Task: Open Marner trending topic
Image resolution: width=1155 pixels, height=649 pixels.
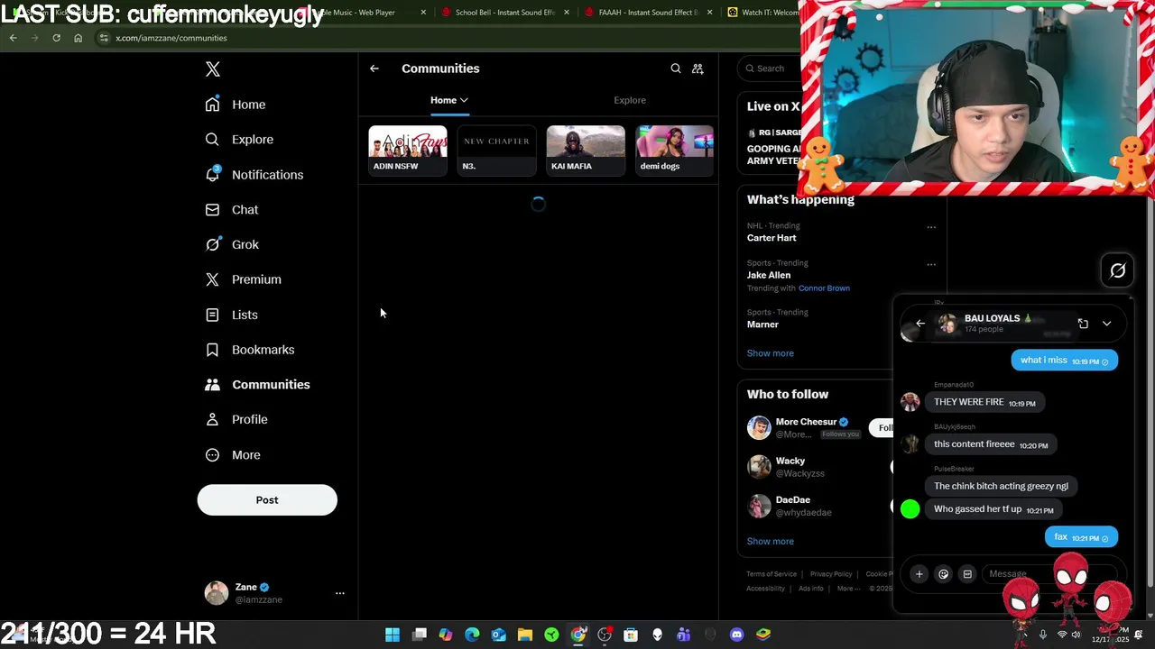Action: (x=762, y=324)
